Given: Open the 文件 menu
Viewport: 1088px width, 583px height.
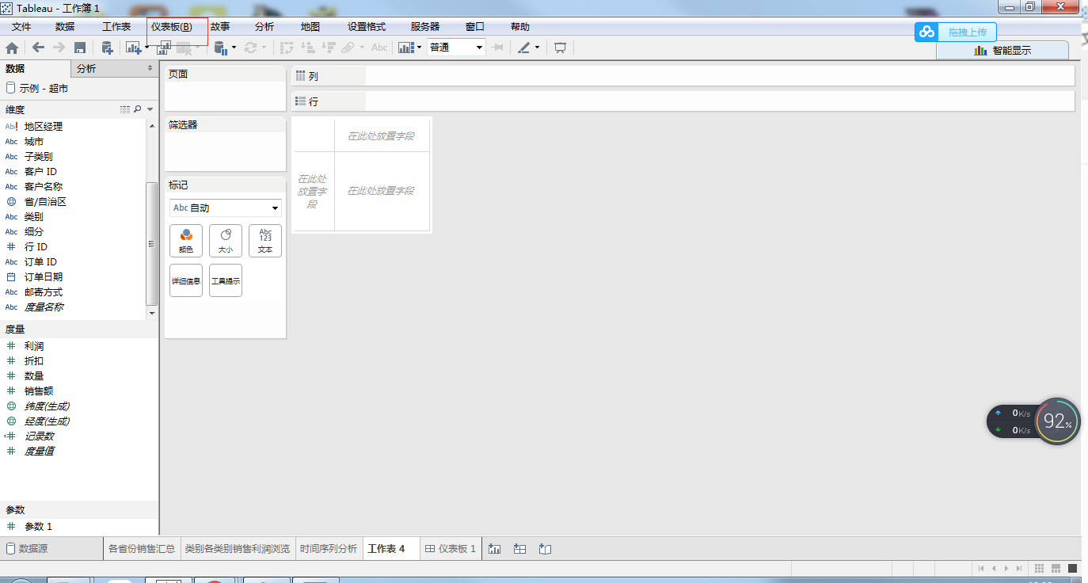Looking at the screenshot, I should click(x=21, y=27).
